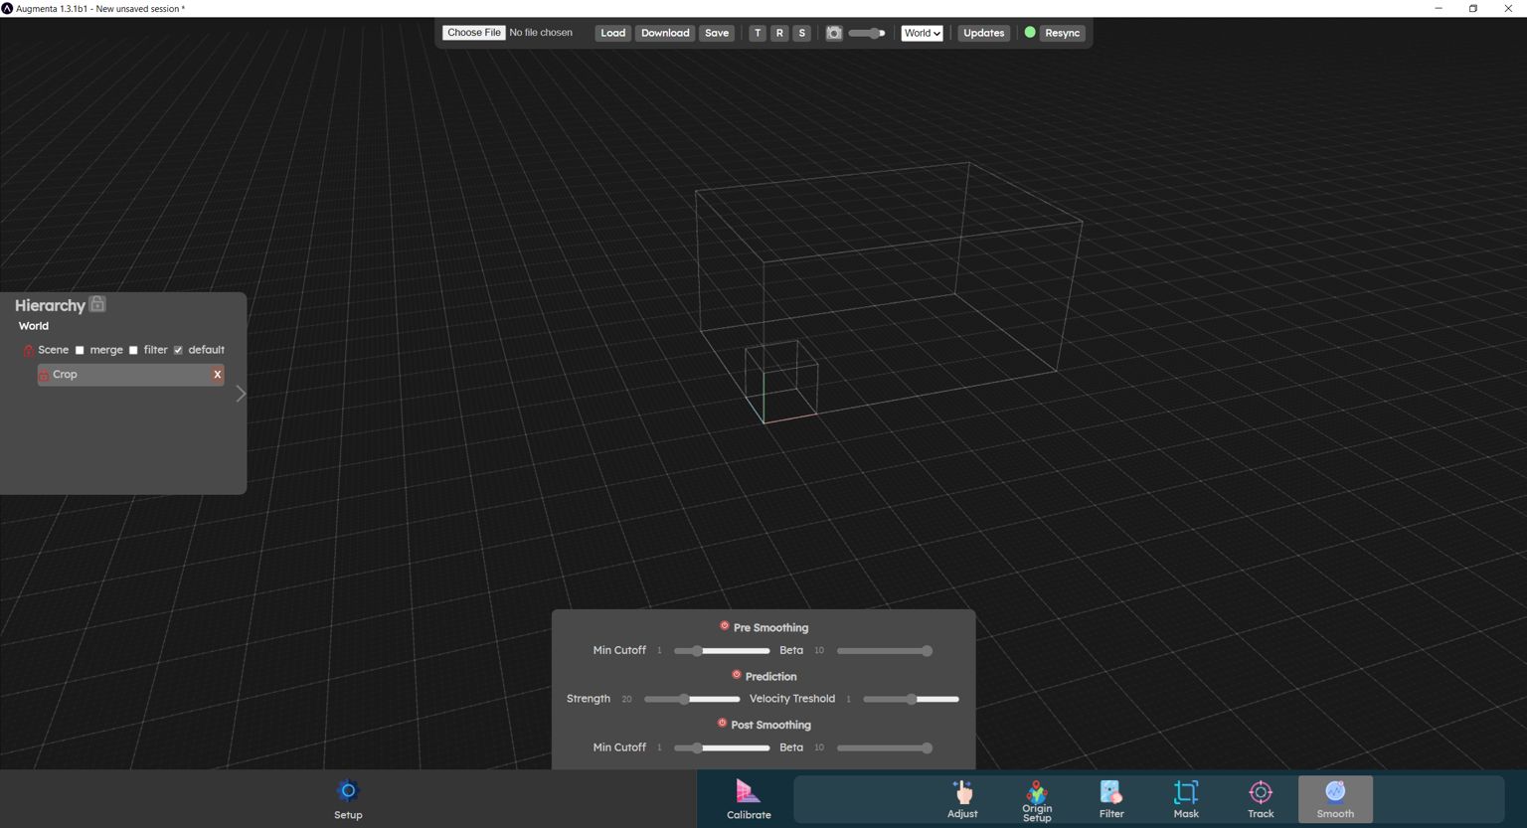
Task: Select the Origin Setup tool
Action: 1037,798
